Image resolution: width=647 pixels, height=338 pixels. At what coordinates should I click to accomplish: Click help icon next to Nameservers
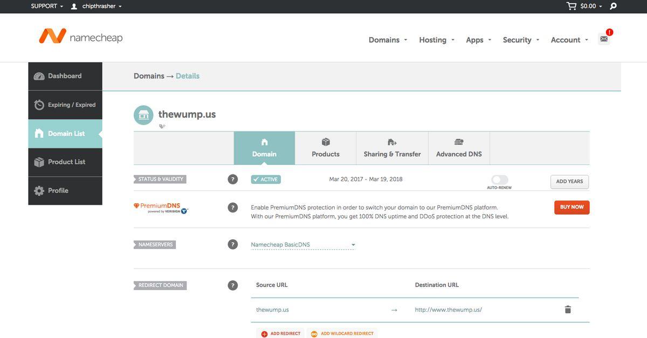(233, 244)
